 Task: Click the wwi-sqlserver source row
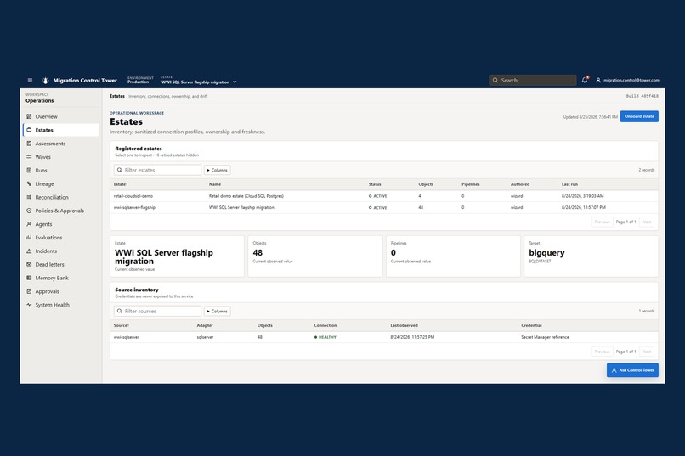[384, 337]
